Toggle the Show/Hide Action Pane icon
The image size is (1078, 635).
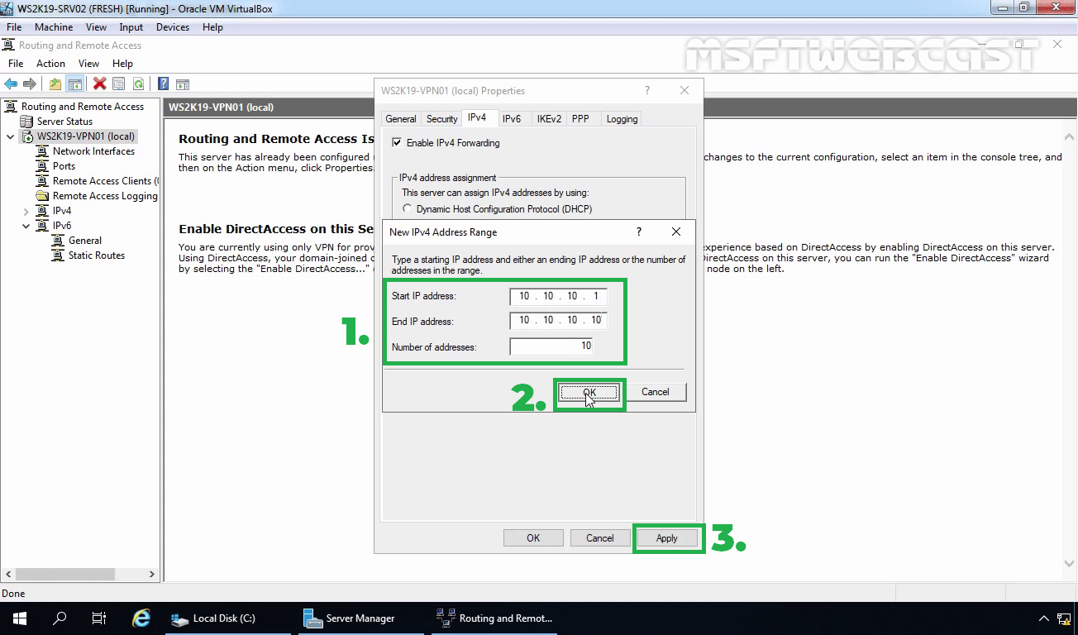coord(183,84)
